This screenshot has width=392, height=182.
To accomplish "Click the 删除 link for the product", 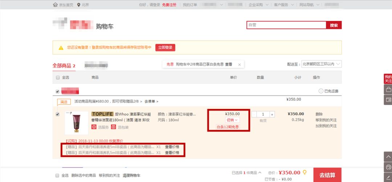I will point(319,114).
